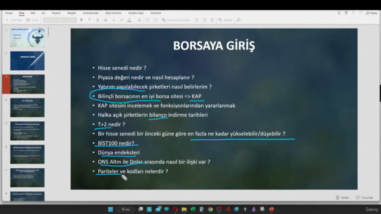Click the clear formatting icon
381x214 pixels.
[x=139, y=20]
